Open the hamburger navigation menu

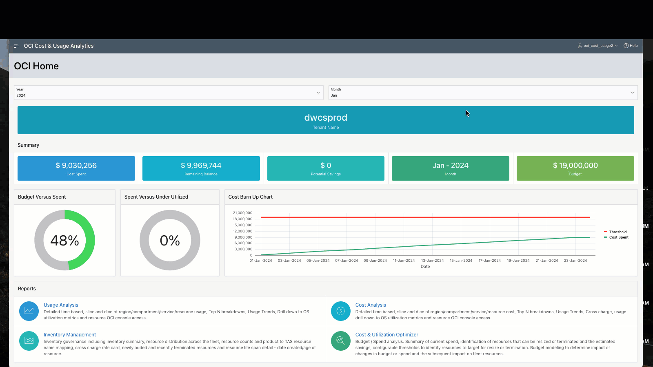(16, 46)
